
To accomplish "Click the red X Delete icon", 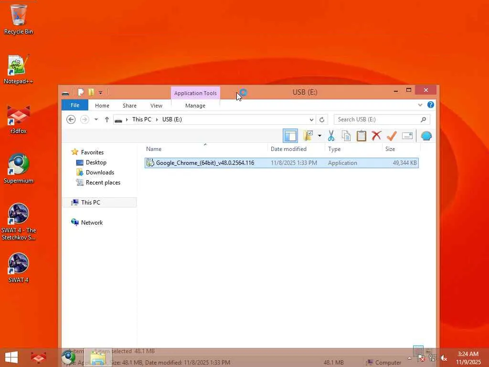I will point(376,136).
